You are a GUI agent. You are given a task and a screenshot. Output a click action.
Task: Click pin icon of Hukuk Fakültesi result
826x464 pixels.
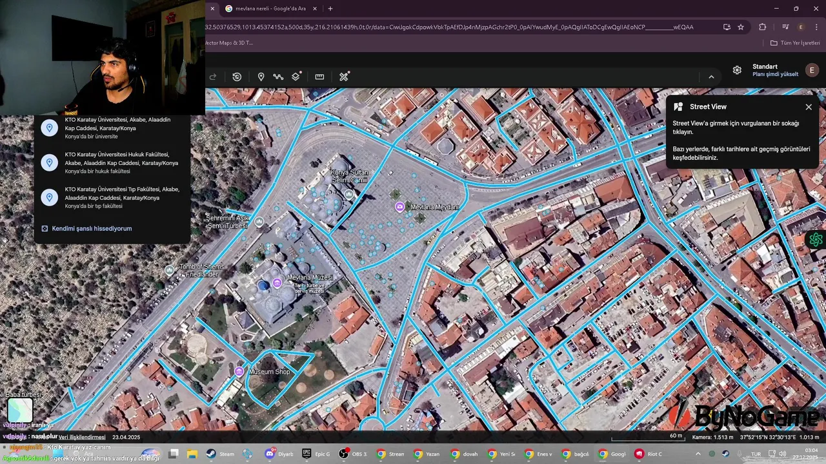50,162
